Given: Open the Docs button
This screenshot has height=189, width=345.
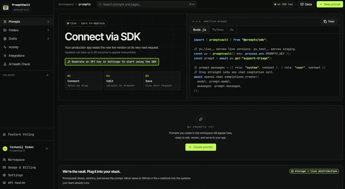Looking at the screenshot, I should [x=306, y=4].
